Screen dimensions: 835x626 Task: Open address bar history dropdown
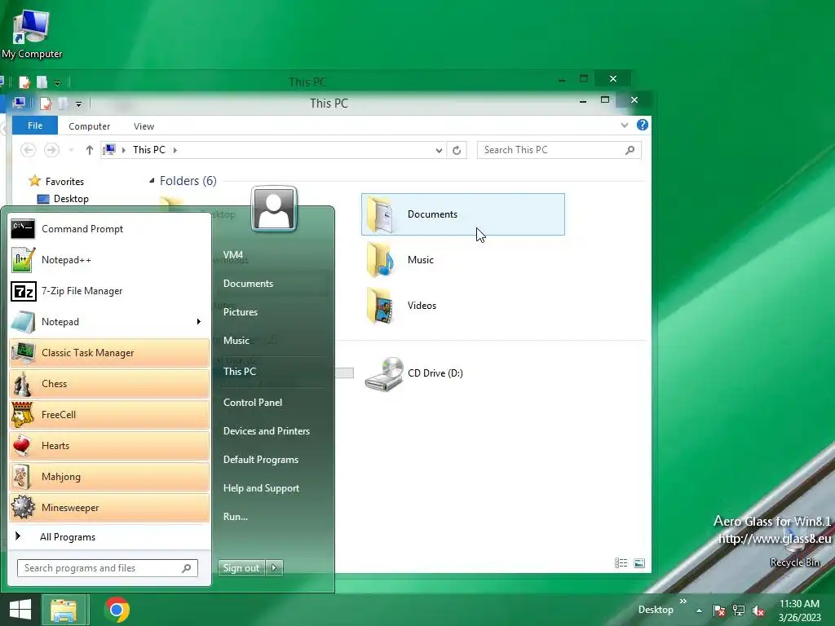tap(439, 151)
